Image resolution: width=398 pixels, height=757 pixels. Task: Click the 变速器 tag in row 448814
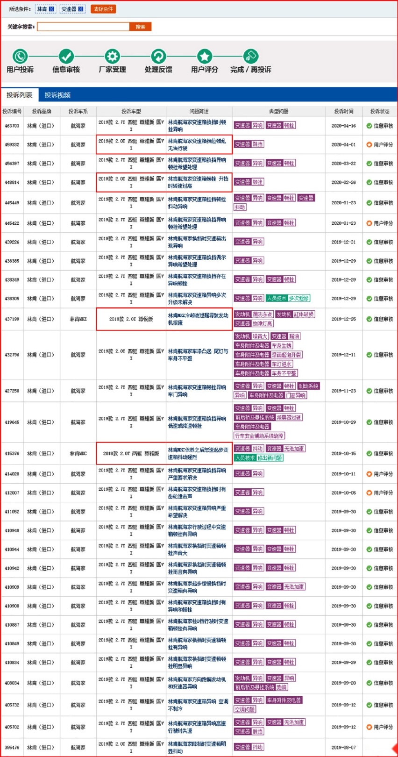(x=242, y=182)
